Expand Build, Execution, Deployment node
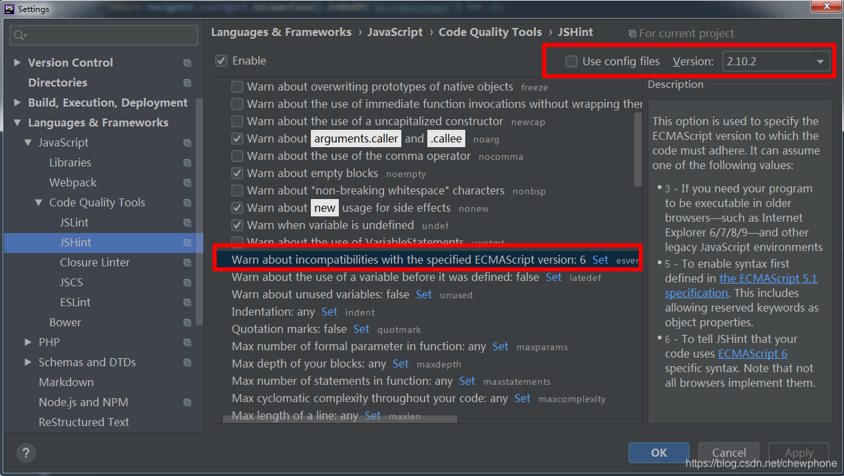The image size is (844, 476). coord(17,103)
